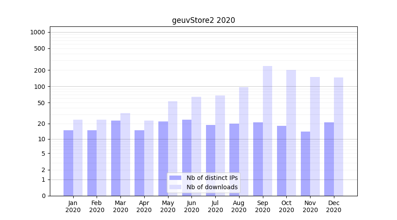Click the 'Jan 2020' x-axis label
The height and width of the screenshot is (220, 397).
(x=73, y=206)
